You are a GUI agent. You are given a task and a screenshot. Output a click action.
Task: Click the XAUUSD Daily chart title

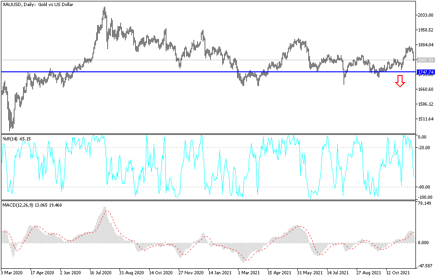coord(38,5)
